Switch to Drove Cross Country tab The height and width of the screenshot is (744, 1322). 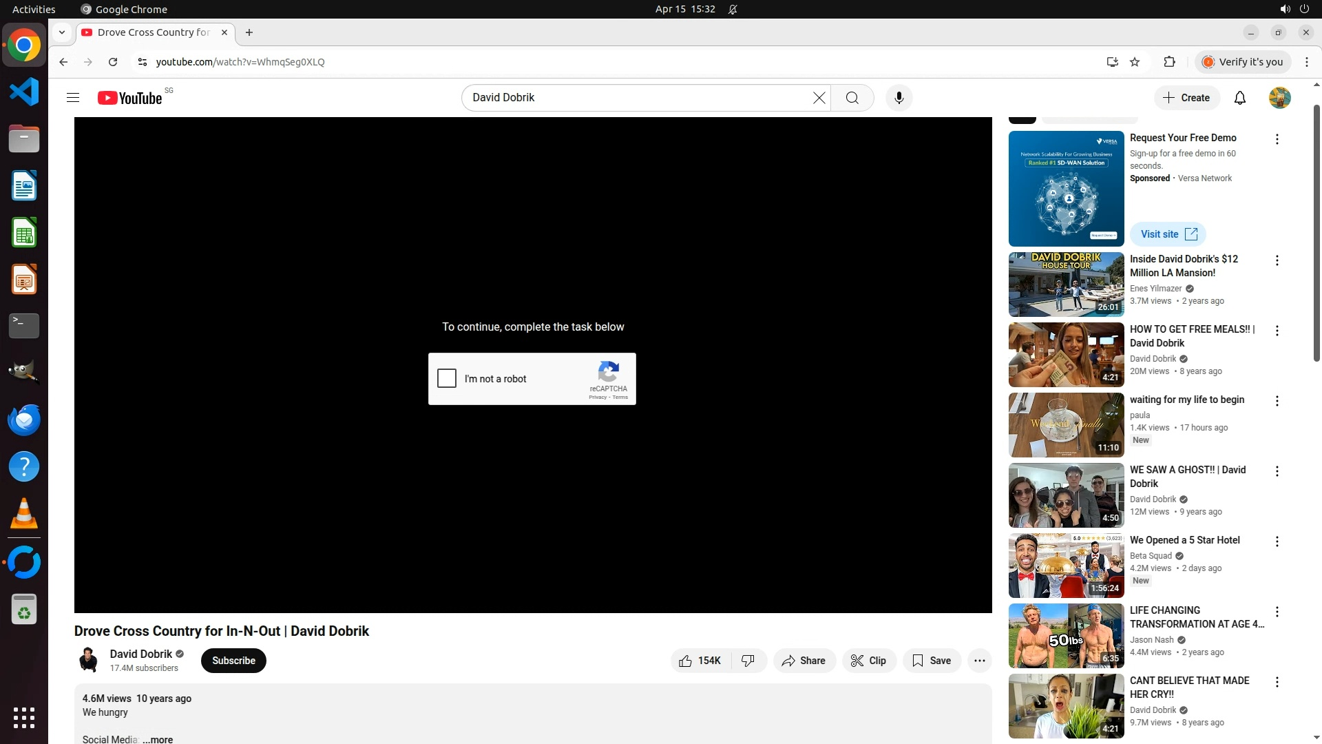pos(154,32)
